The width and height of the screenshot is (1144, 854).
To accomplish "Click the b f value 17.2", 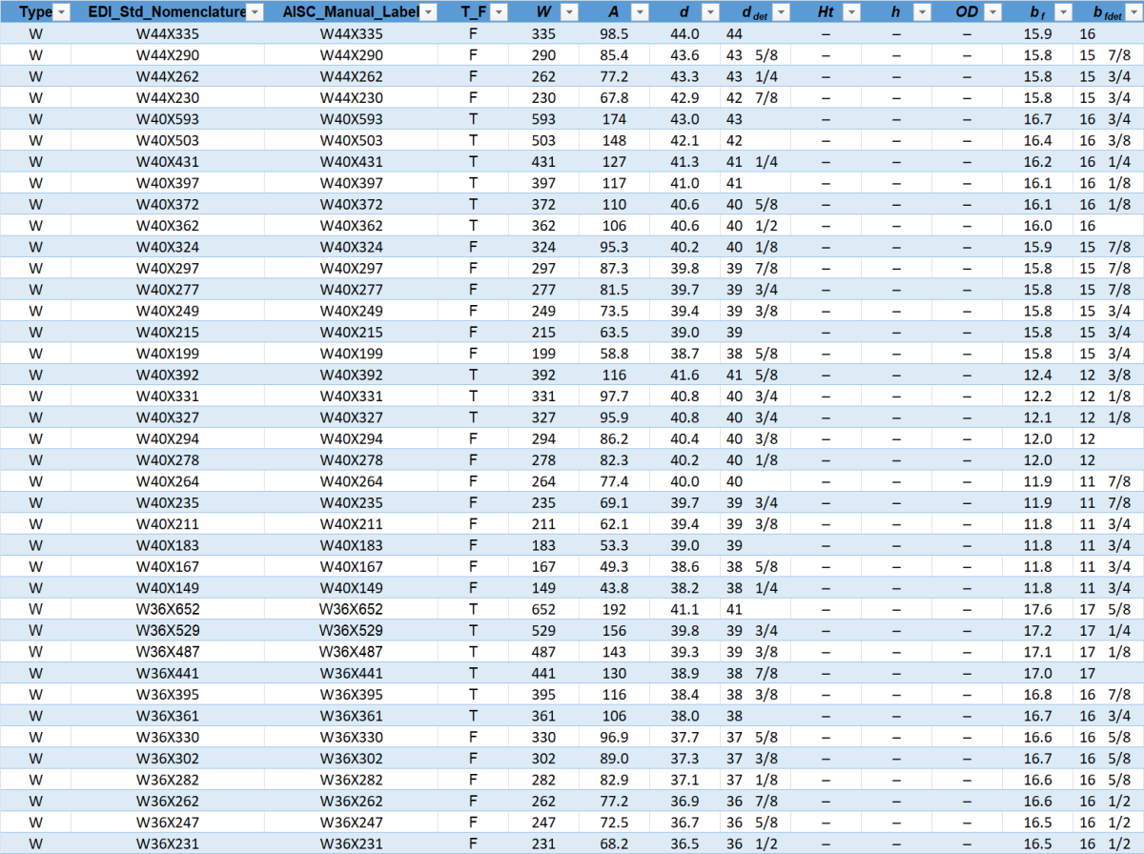I will pos(1037,631).
